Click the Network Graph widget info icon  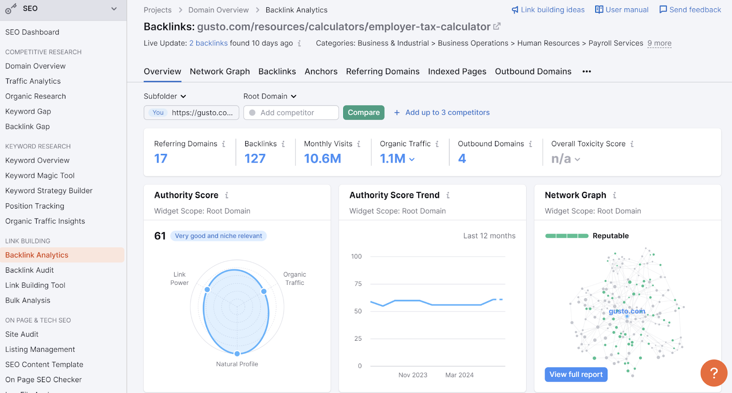[614, 195]
